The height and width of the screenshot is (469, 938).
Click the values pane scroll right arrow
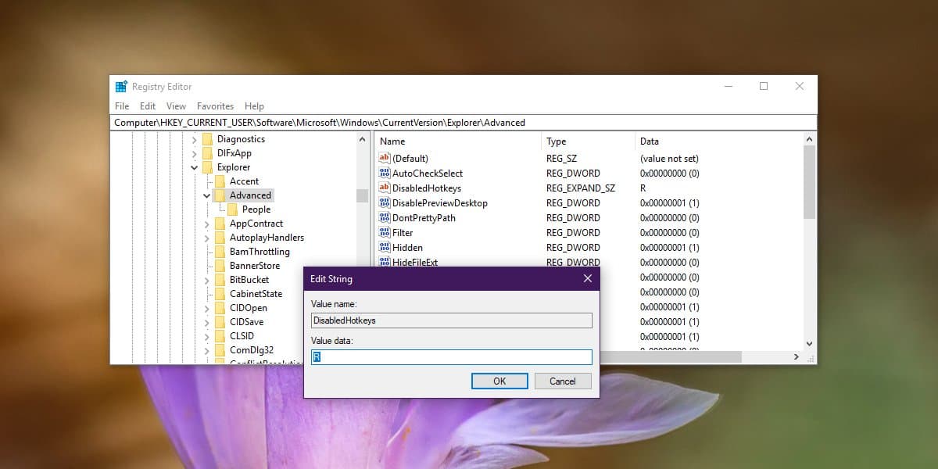[797, 356]
